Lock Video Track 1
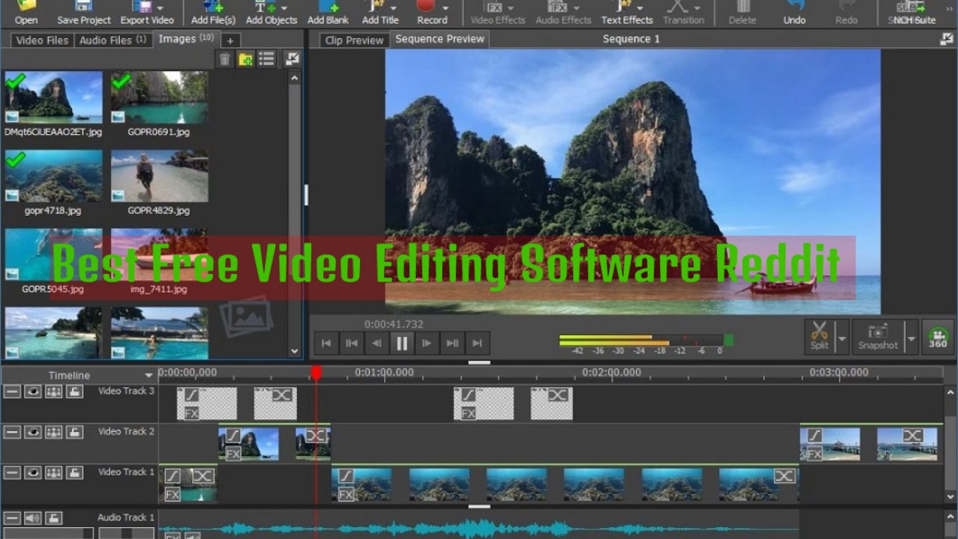Screen dimensions: 958x539 [74, 472]
